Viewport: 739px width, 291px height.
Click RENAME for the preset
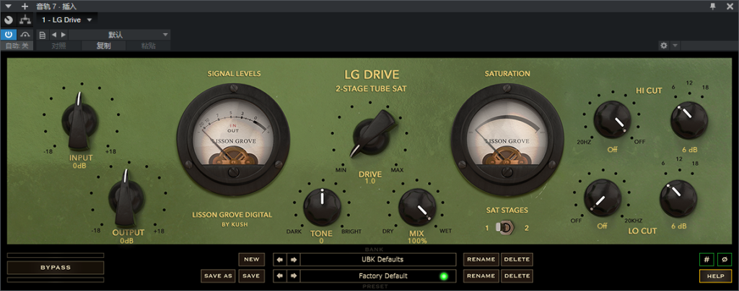[481, 276]
